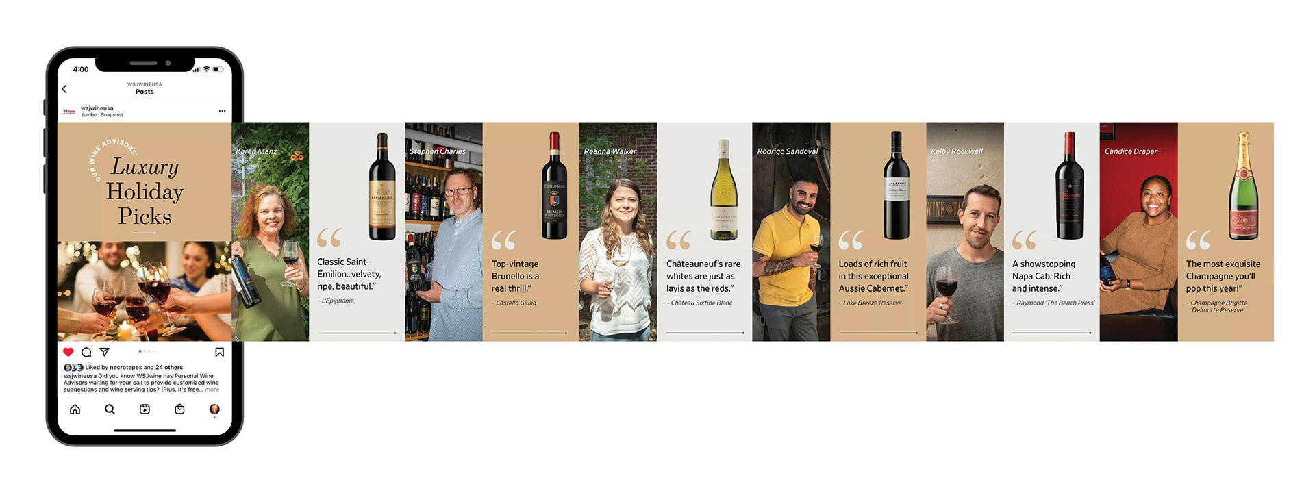The width and height of the screenshot is (1315, 493).
Task: Tap the wsjwineusa profile logo avatar
Action: click(x=69, y=111)
